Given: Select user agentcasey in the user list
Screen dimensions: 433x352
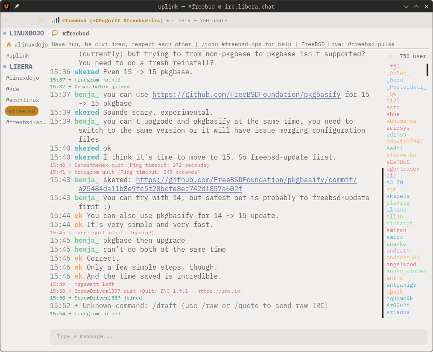Looking at the screenshot, I should 403,169.
